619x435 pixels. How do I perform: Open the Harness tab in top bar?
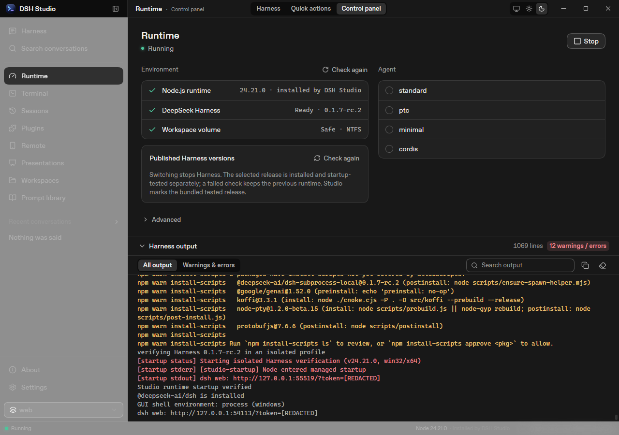268,9
